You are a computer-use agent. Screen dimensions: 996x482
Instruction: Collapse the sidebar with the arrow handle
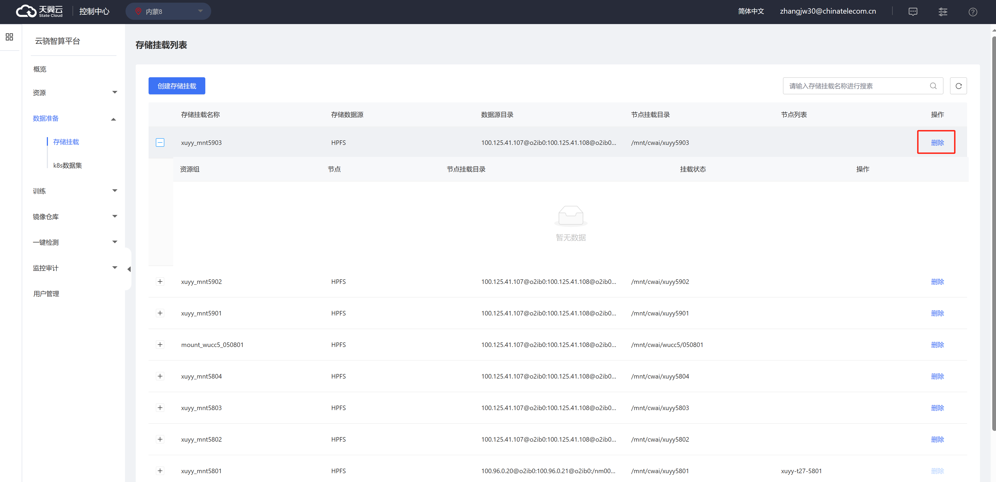(129, 269)
